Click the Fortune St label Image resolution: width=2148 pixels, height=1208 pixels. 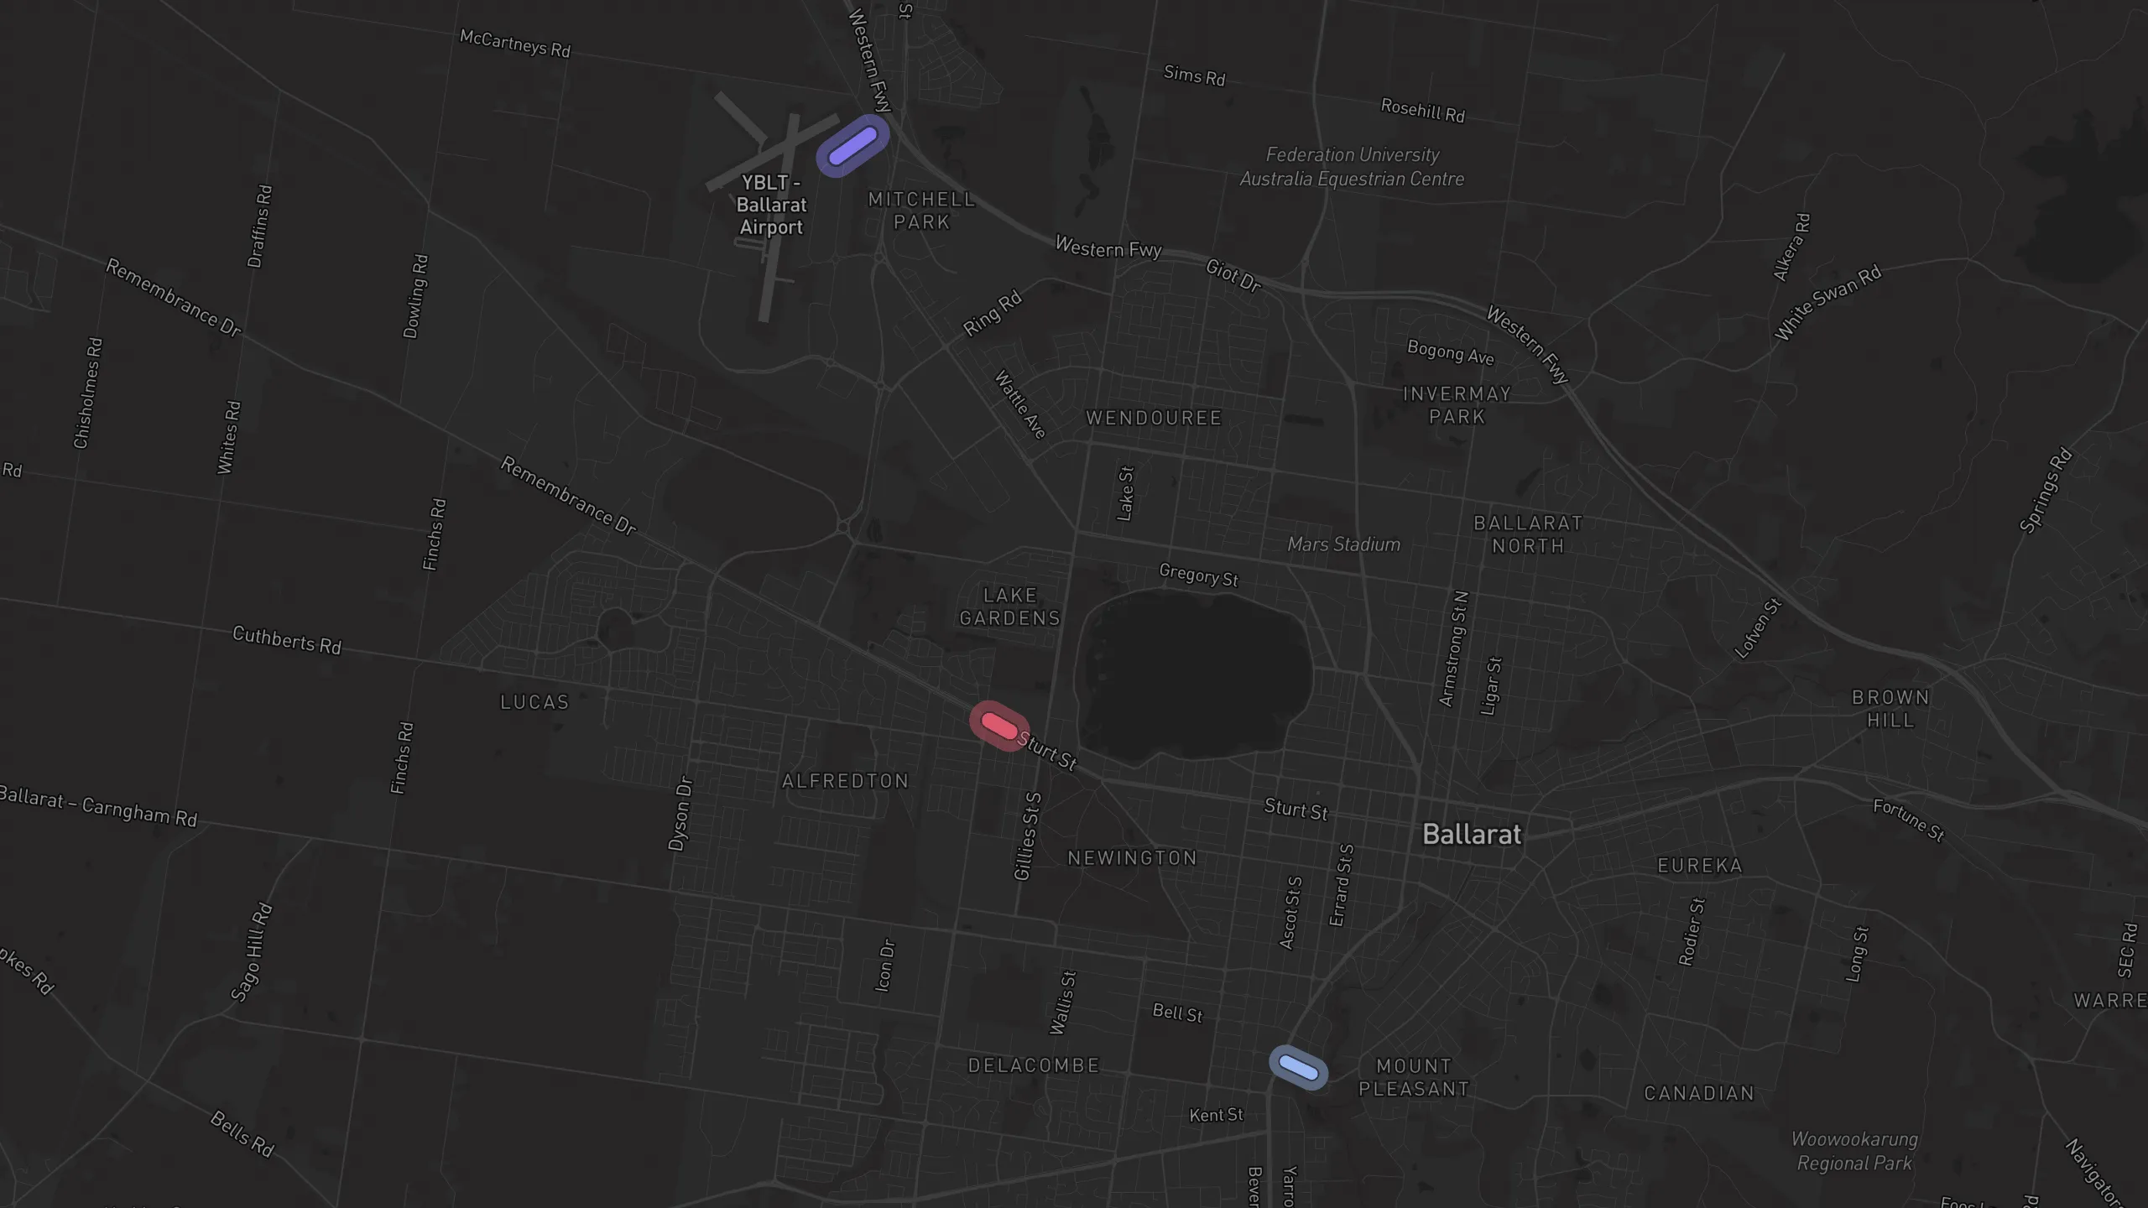[1909, 820]
